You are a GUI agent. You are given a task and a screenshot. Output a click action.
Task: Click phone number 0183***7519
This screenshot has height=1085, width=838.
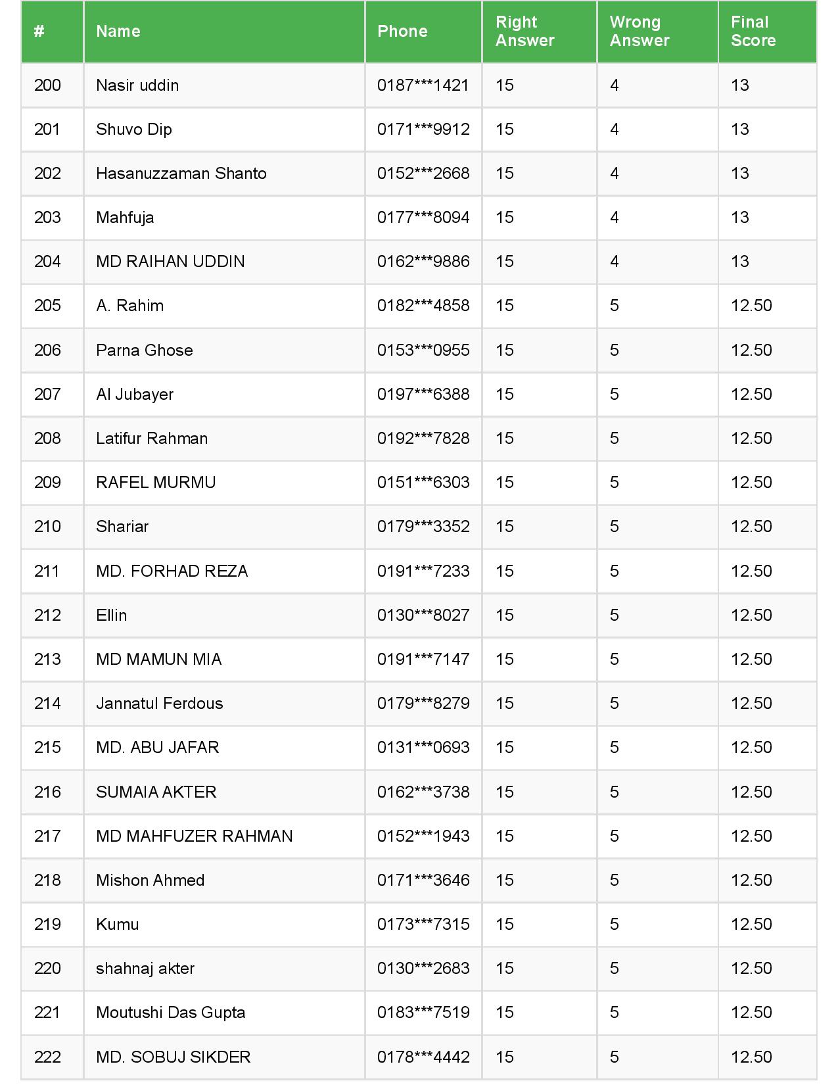click(x=423, y=1013)
